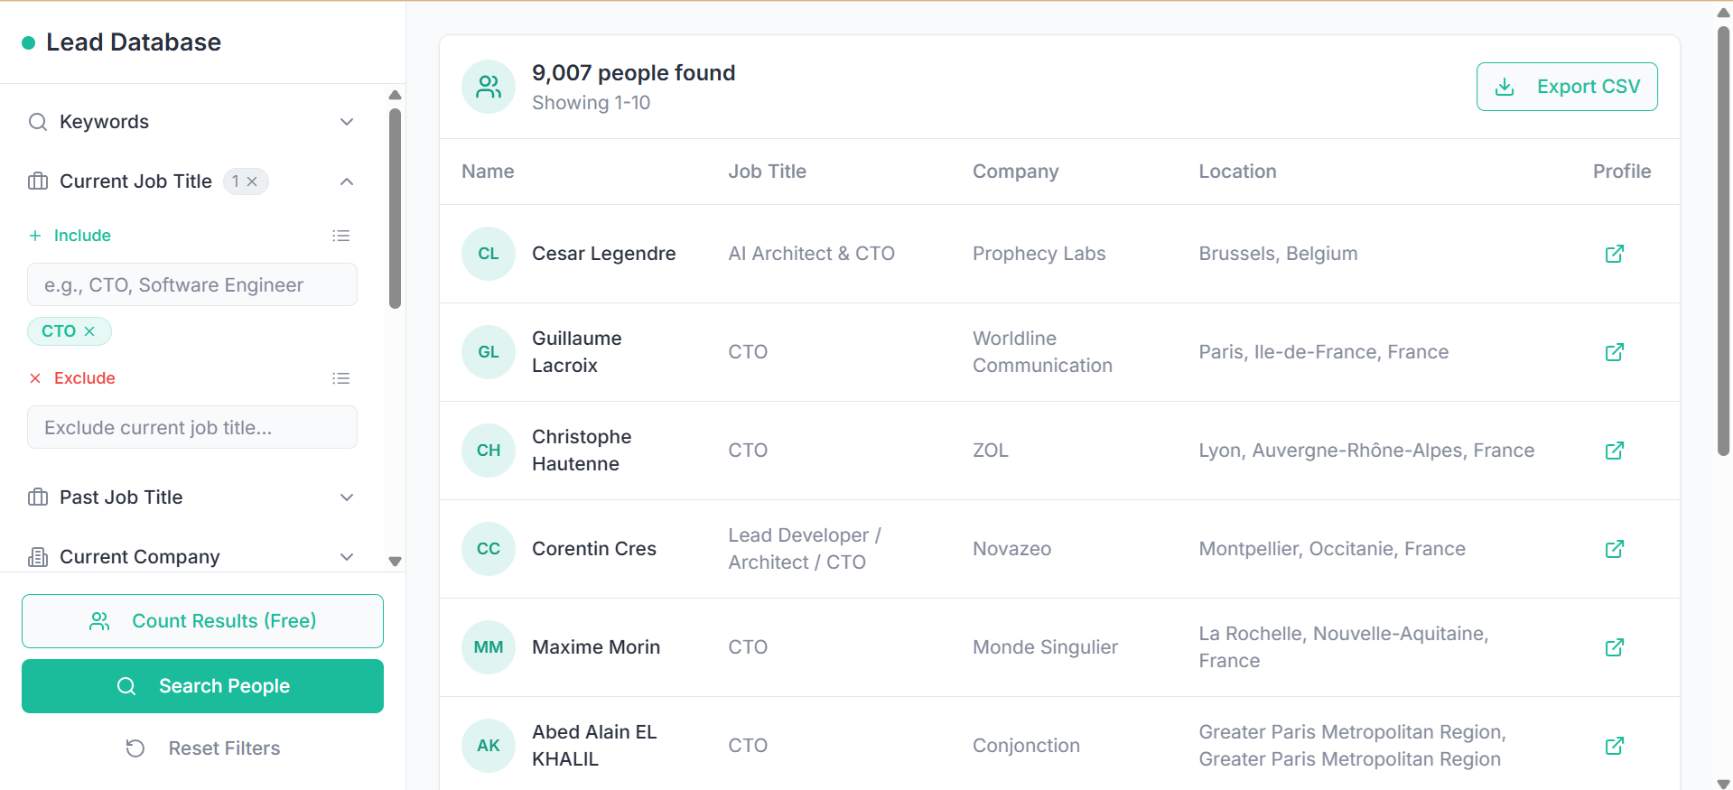The width and height of the screenshot is (1733, 790).
Task: Open Maxime Morin's profile link icon
Action: coord(1614,647)
